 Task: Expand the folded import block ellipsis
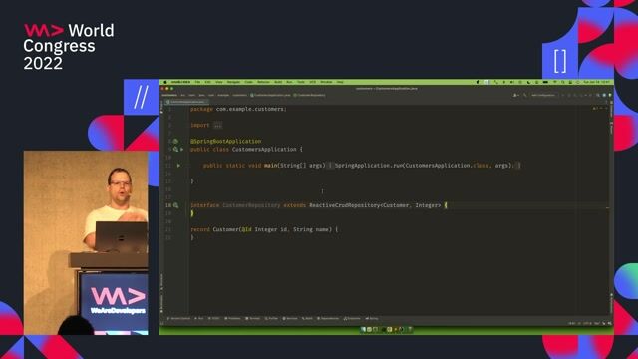coord(217,125)
